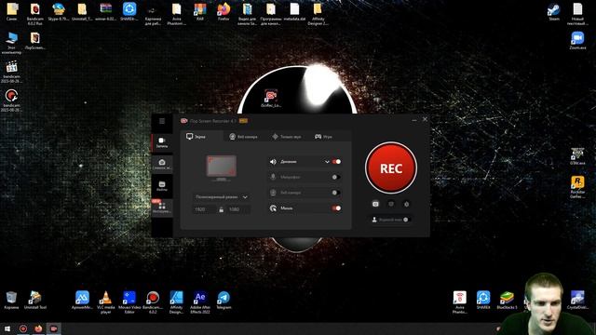The height and width of the screenshot is (335, 596).
Task: Open the Корзина recycle bin
Action: [x=11, y=300]
